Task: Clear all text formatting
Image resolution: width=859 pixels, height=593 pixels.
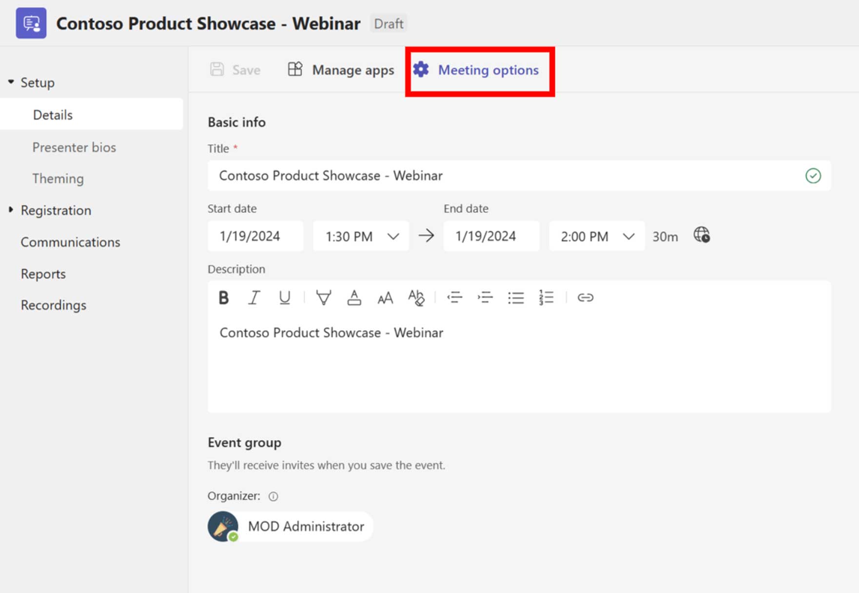Action: [416, 297]
